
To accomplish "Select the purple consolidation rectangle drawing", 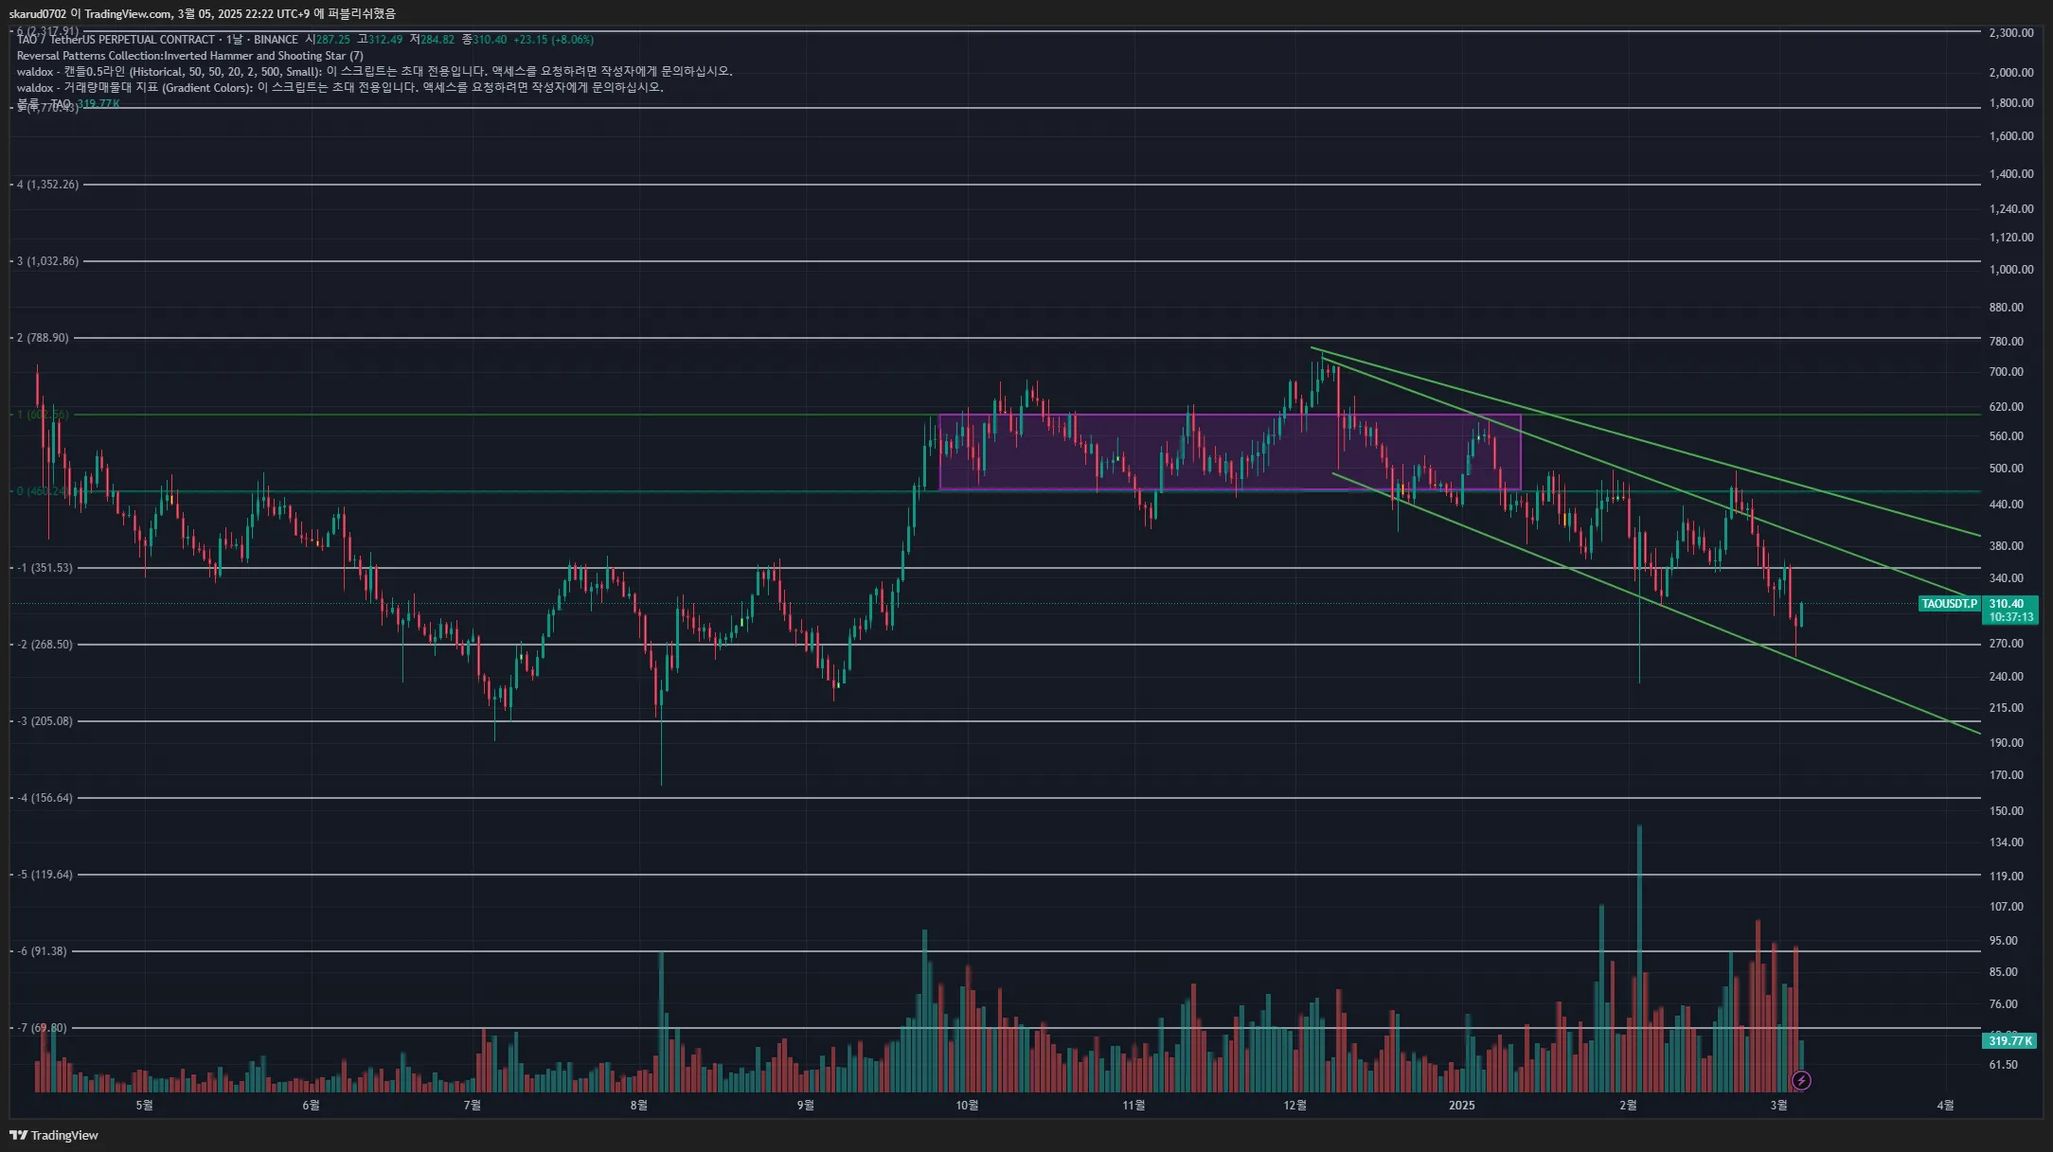I will [x=1230, y=452].
